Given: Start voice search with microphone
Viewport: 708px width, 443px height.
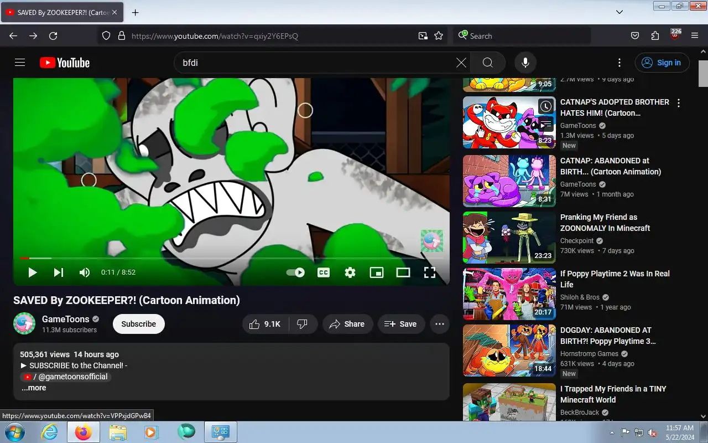Looking at the screenshot, I should (525, 63).
